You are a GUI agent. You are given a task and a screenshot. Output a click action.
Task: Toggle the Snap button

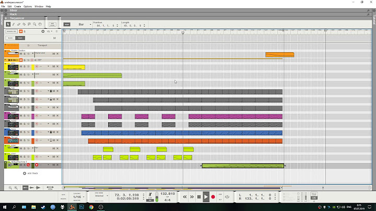click(x=67, y=25)
